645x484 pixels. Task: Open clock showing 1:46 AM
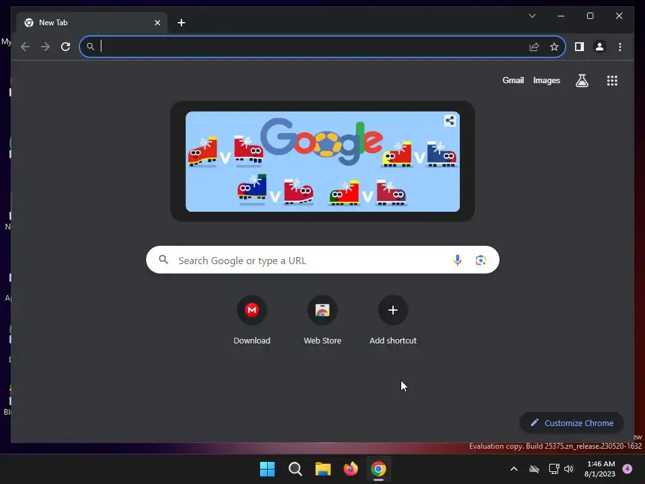600,469
